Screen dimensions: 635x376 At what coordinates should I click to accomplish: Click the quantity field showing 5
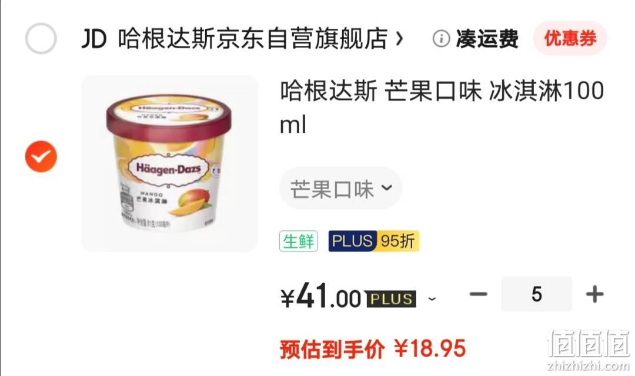537,294
